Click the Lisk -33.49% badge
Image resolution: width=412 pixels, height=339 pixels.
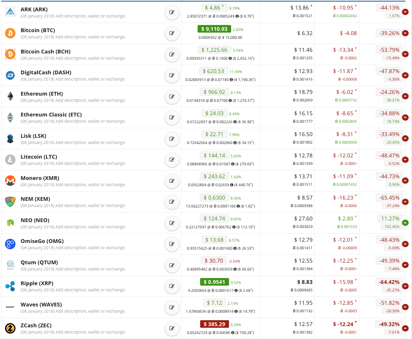click(389, 134)
